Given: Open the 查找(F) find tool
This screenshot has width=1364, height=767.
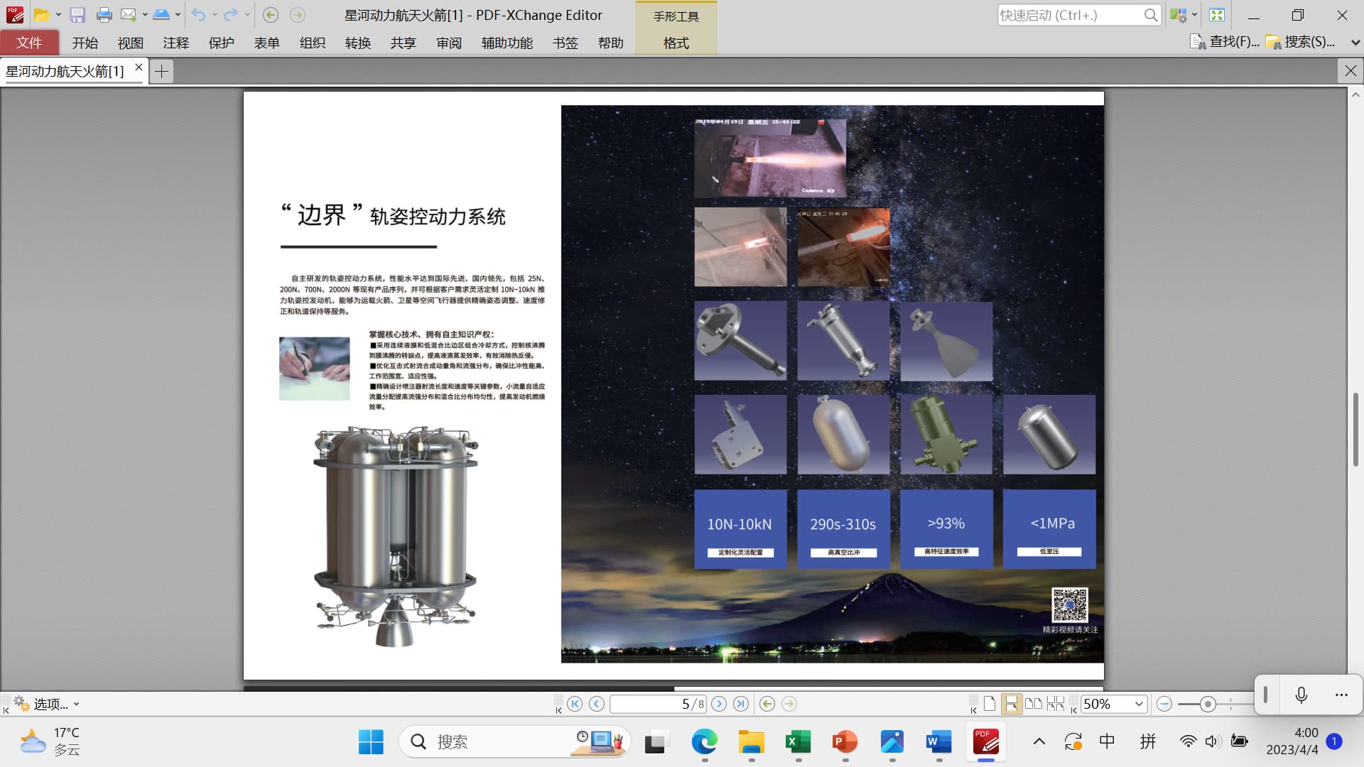Looking at the screenshot, I should coord(1225,42).
